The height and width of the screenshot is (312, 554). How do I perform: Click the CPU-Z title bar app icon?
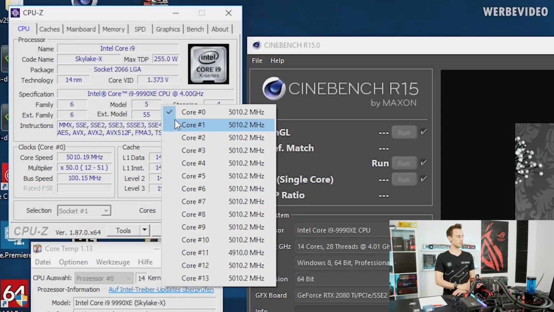click(x=15, y=13)
